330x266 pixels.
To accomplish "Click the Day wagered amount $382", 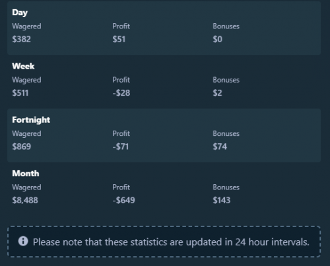I will click(x=21, y=39).
